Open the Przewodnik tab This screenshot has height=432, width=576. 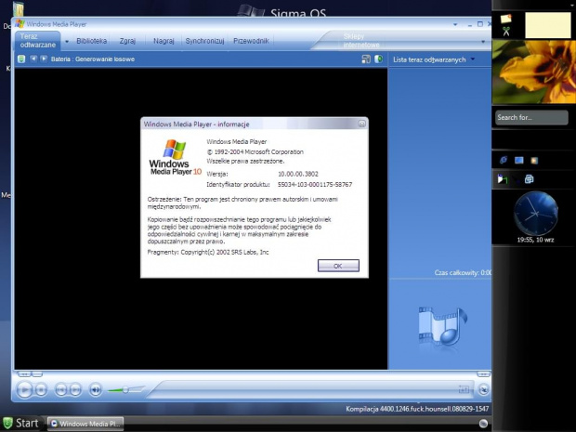(251, 41)
